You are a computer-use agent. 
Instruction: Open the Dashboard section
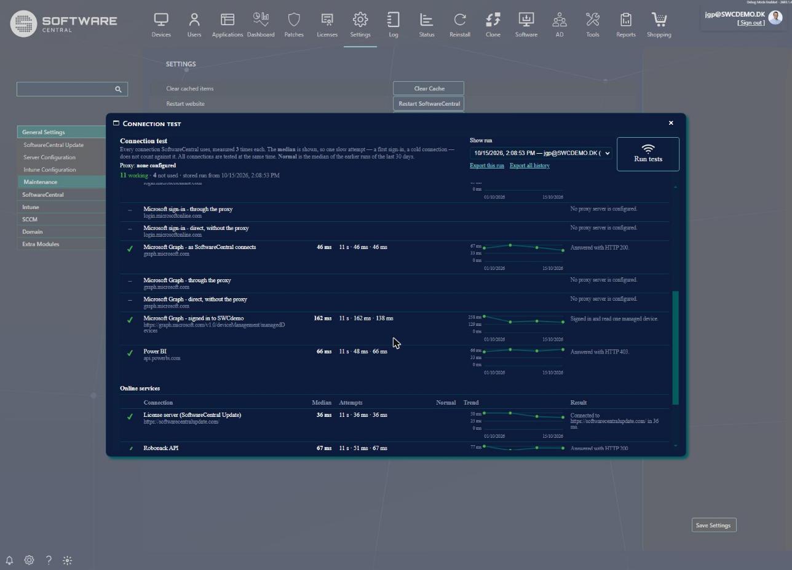tap(261, 25)
